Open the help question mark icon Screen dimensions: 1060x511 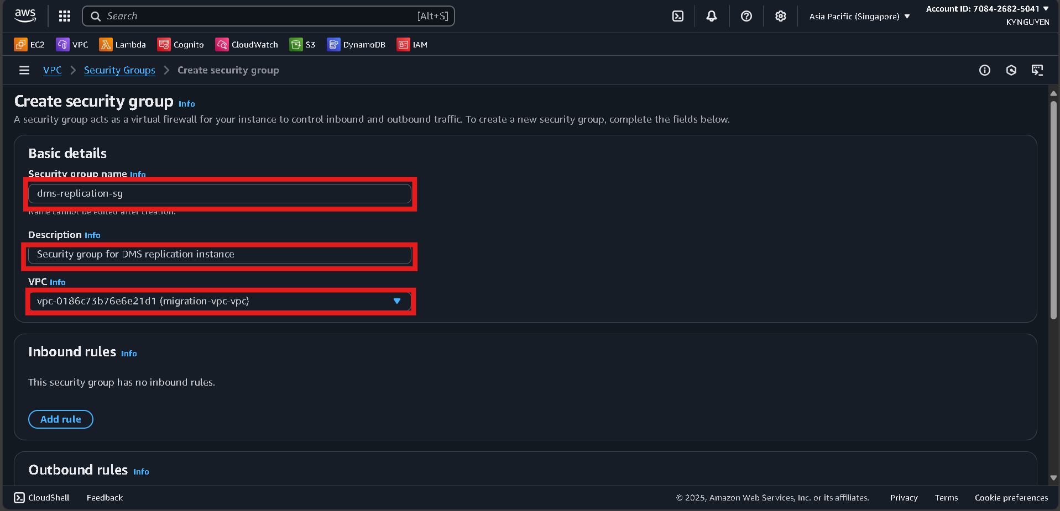[746, 16]
